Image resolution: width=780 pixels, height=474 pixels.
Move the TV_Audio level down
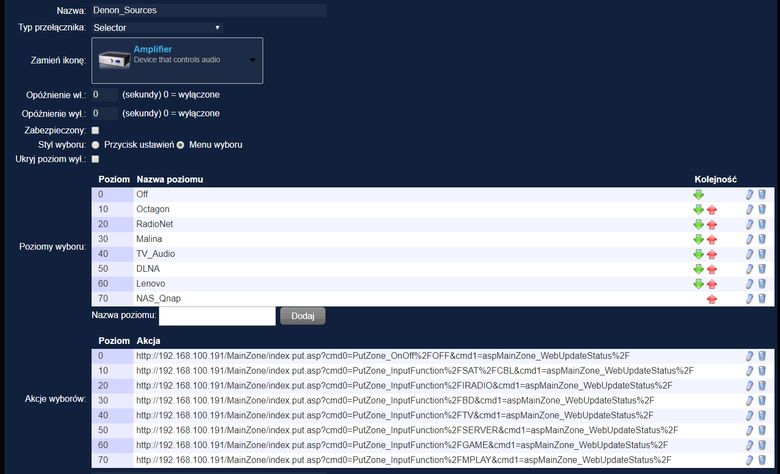(x=698, y=254)
